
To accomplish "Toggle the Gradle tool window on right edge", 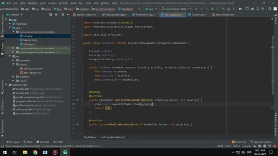I will pos(276,19).
